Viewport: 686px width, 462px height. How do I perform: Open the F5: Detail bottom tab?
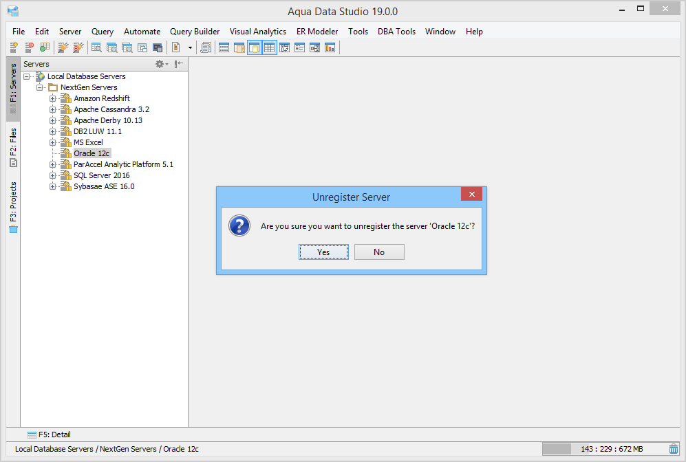point(49,434)
